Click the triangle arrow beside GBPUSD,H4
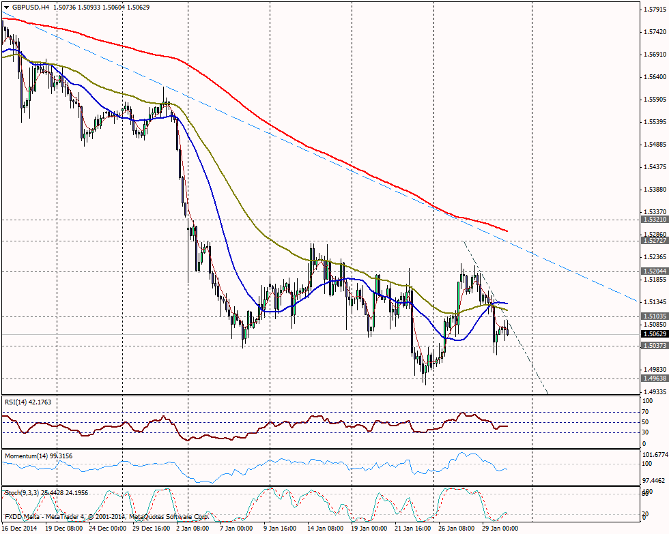 (x=8, y=7)
